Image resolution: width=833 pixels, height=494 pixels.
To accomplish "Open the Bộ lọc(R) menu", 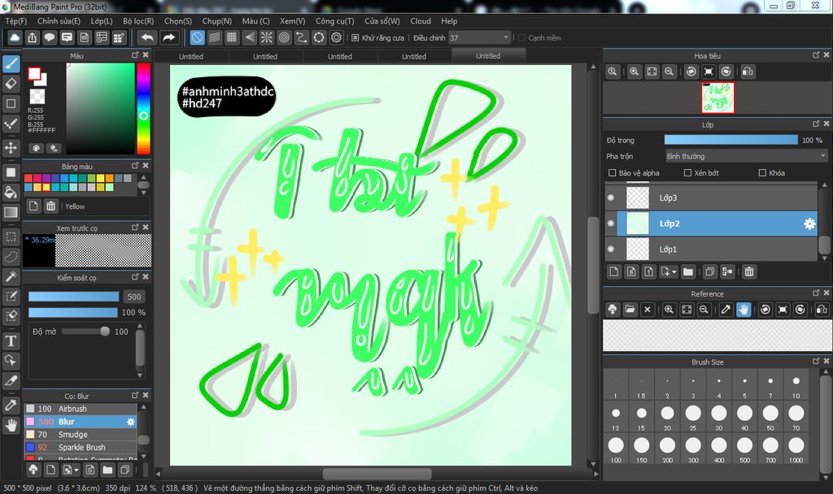I will click(x=138, y=21).
